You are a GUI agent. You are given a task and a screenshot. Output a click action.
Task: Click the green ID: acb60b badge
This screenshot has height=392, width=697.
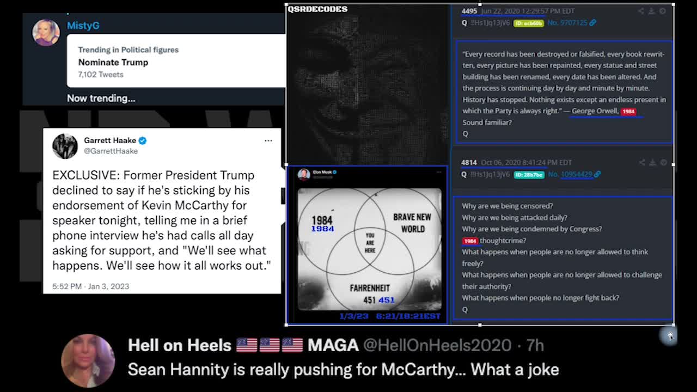point(528,23)
